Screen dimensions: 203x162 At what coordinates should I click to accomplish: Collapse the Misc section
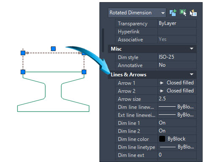192,49
